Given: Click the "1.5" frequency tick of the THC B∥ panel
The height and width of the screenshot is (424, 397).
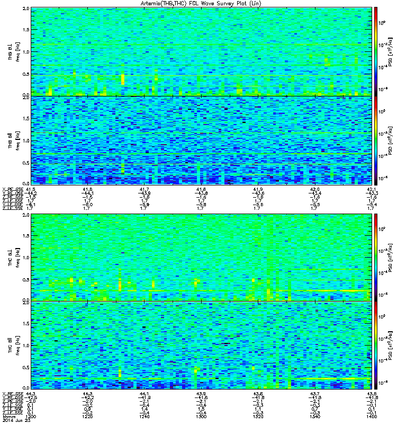Looking at the screenshot, I should click(26, 324).
